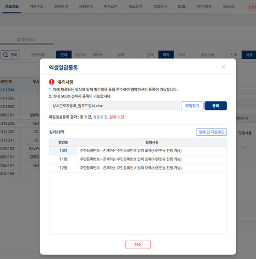Image resolution: width=256 pixels, height=259 pixels.
Task: Click the 성공 0 건 result text
Action: [x=100, y=117]
